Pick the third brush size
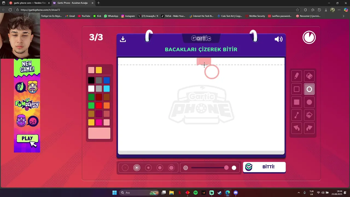The width and height of the screenshot is (350, 197). coord(148,168)
